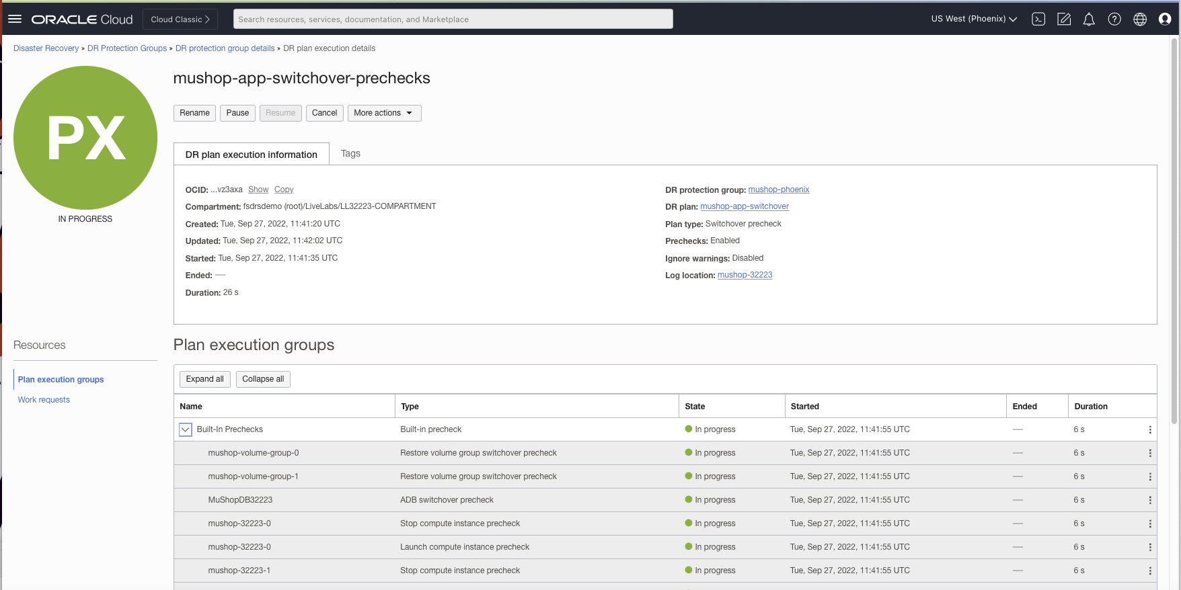Open the hamburger navigation menu
1181x590 pixels.
[15, 19]
